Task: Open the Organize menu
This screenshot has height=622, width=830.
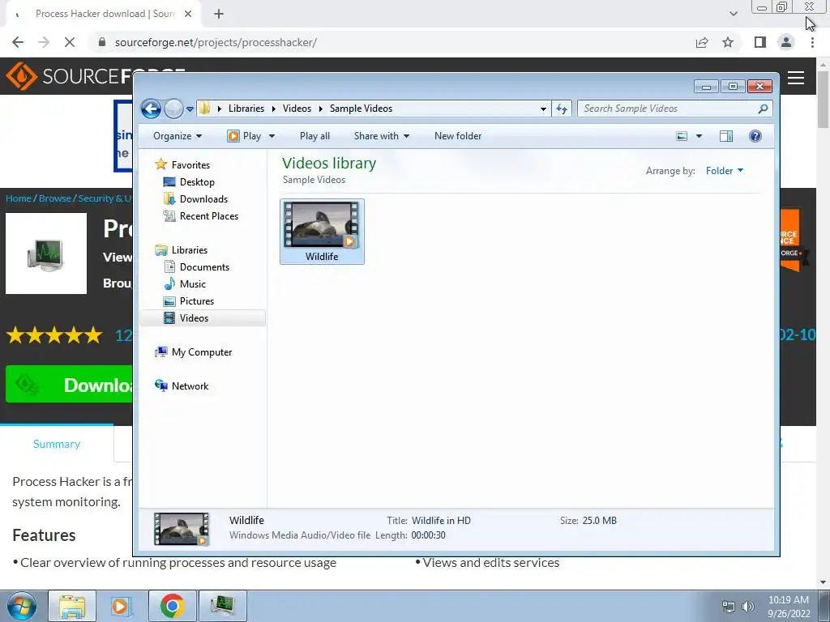Action: pyautogui.click(x=178, y=136)
